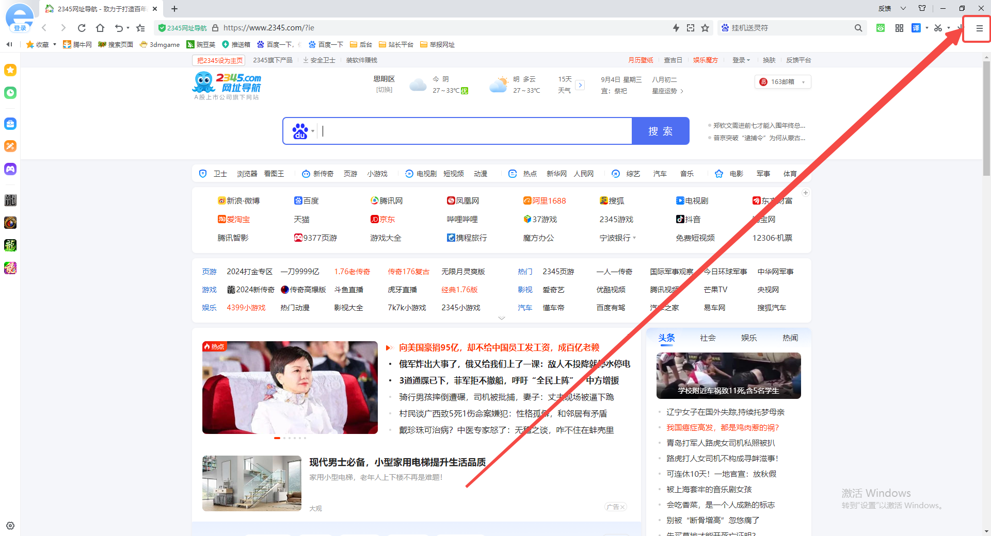Viewport: 991px width, 536px height.
Task: Open the undo-history dropdown arrow
Action: pos(128,28)
